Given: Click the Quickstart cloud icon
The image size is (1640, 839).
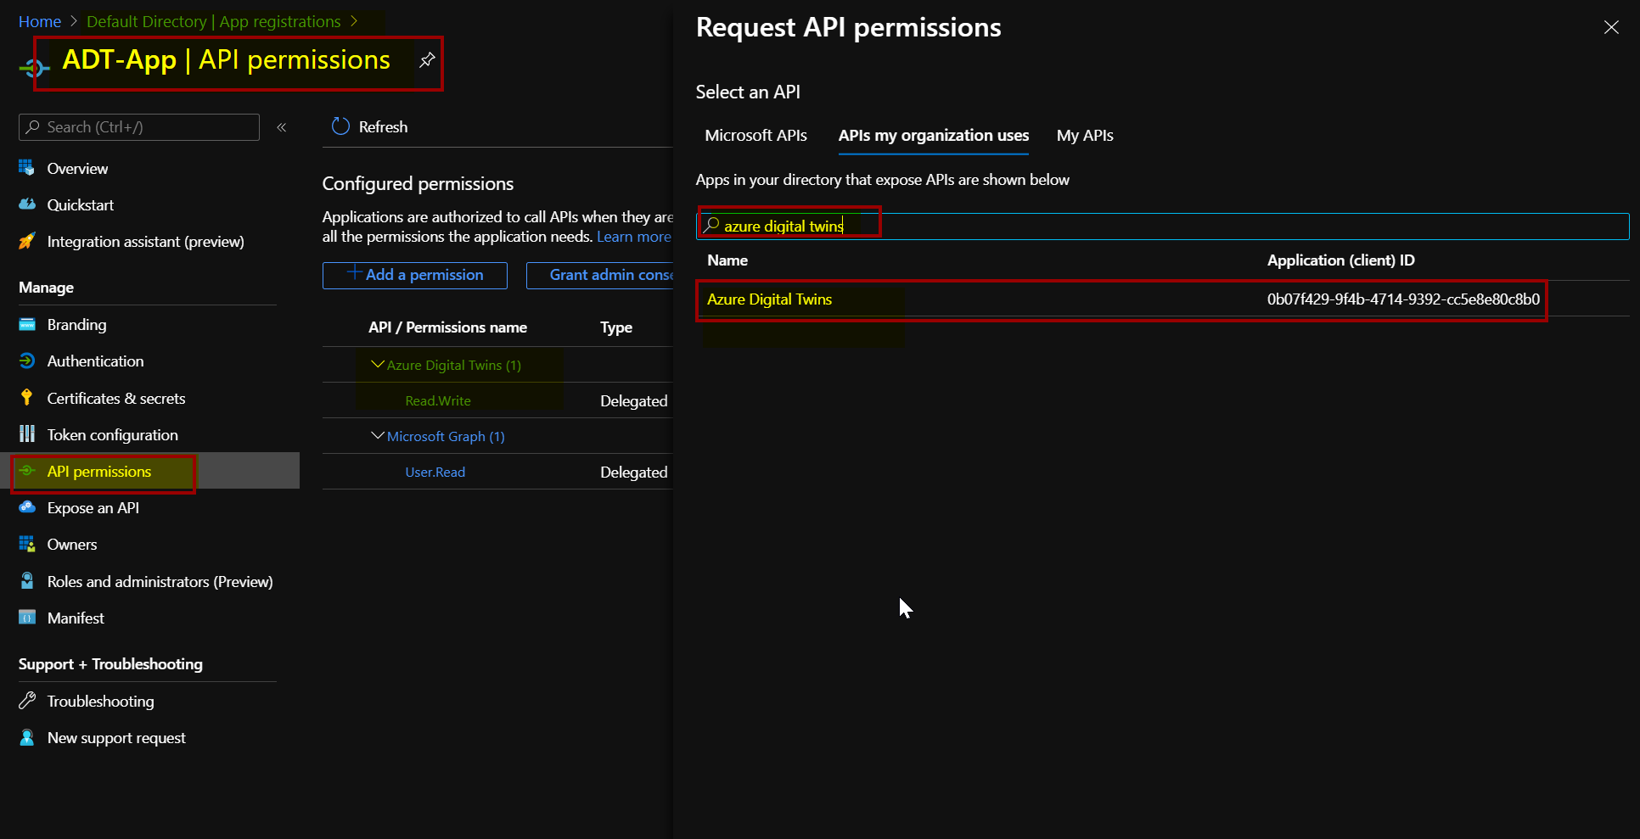Looking at the screenshot, I should [27, 204].
